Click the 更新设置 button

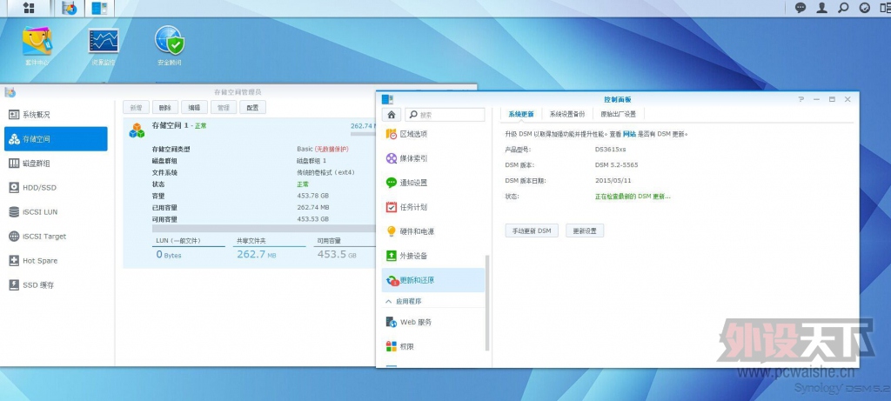[584, 231]
